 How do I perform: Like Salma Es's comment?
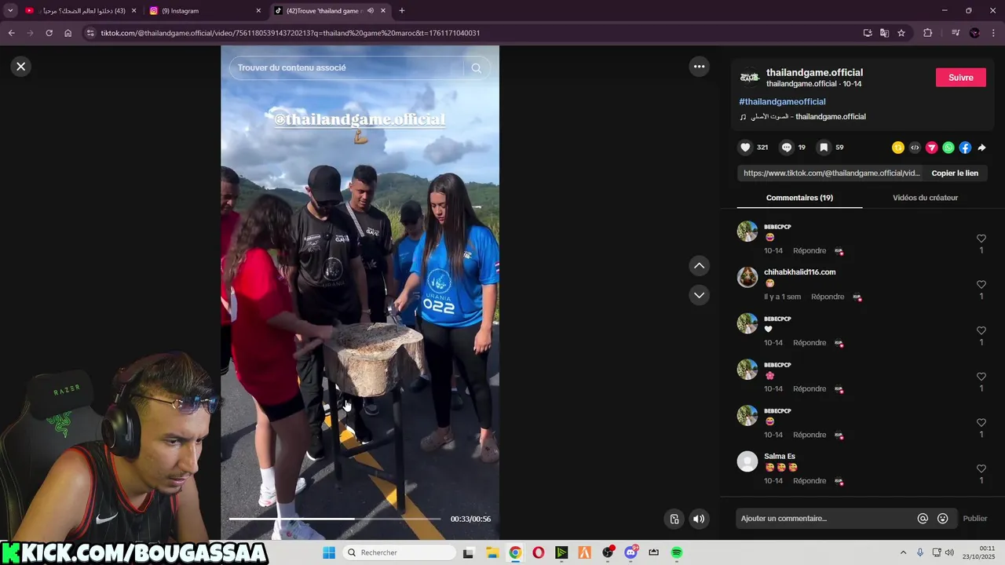tap(981, 468)
